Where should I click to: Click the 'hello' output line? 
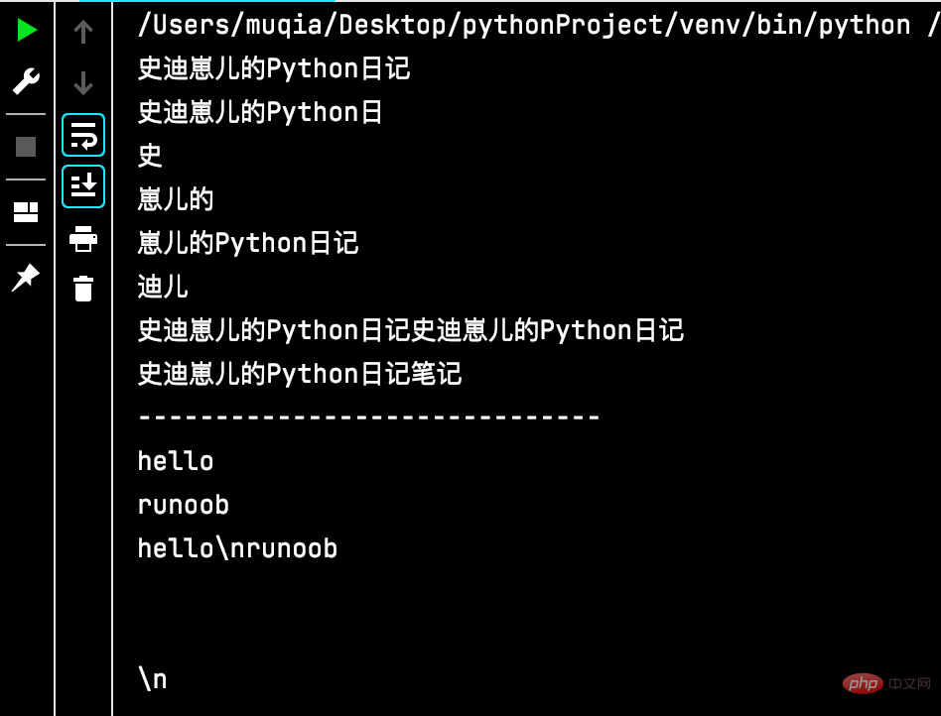pos(176,461)
